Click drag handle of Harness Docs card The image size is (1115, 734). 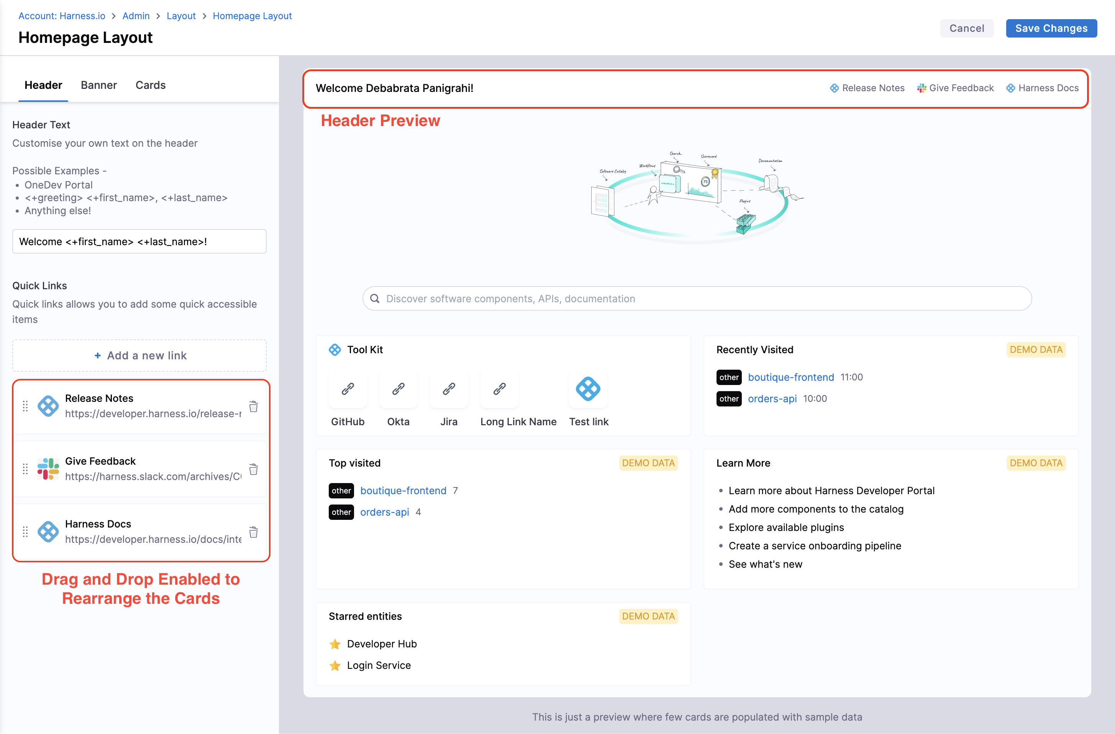(x=25, y=532)
